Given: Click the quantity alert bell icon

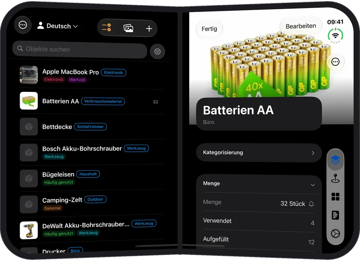Looking at the screenshot, I should coord(311,204).
